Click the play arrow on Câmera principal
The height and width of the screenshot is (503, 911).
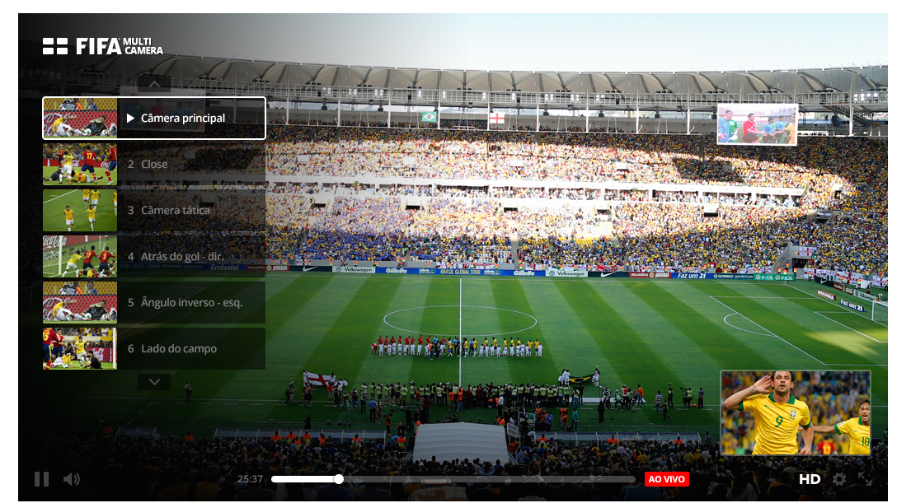tap(131, 119)
